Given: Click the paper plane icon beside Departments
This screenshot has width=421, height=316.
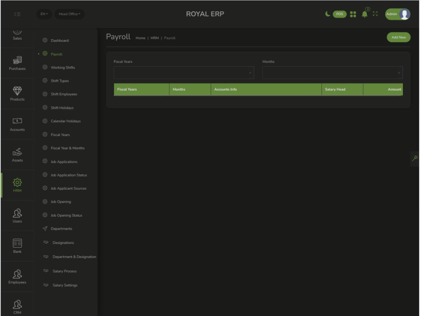Looking at the screenshot, I should click(45, 229).
